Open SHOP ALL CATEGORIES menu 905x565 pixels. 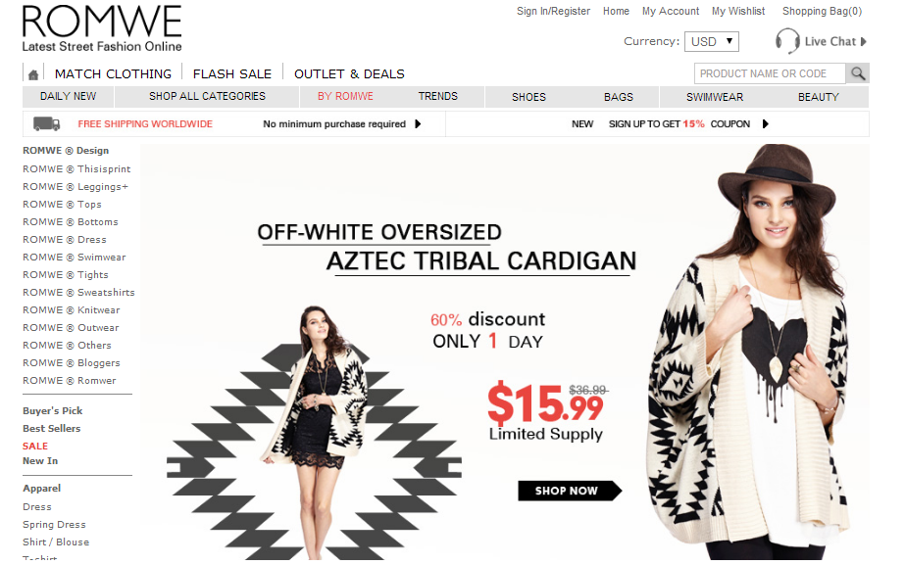pos(207,96)
